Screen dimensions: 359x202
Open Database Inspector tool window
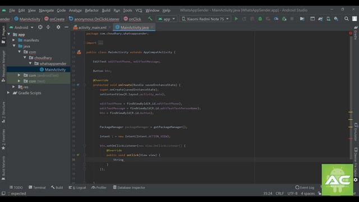129,187
